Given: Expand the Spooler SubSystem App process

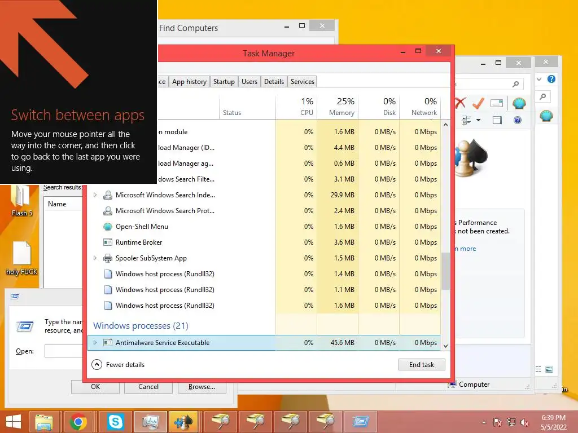Looking at the screenshot, I should click(95, 258).
